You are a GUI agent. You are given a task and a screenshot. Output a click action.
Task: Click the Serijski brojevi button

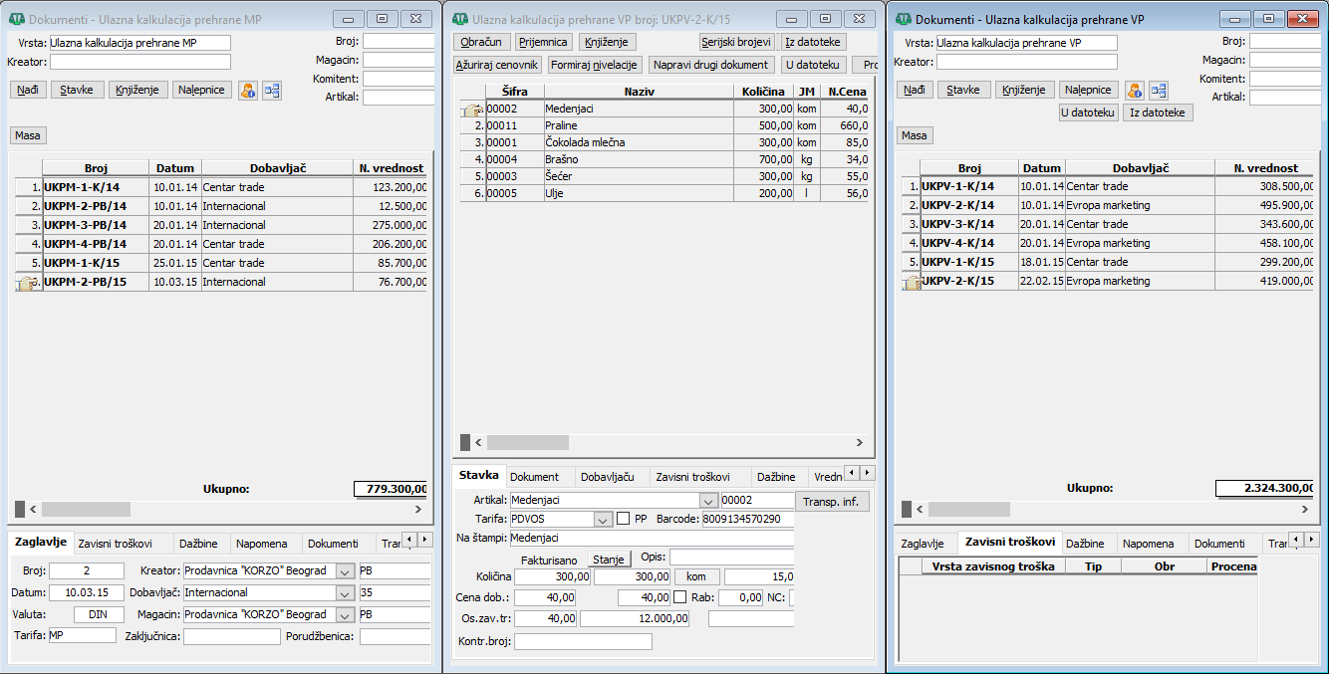736,42
